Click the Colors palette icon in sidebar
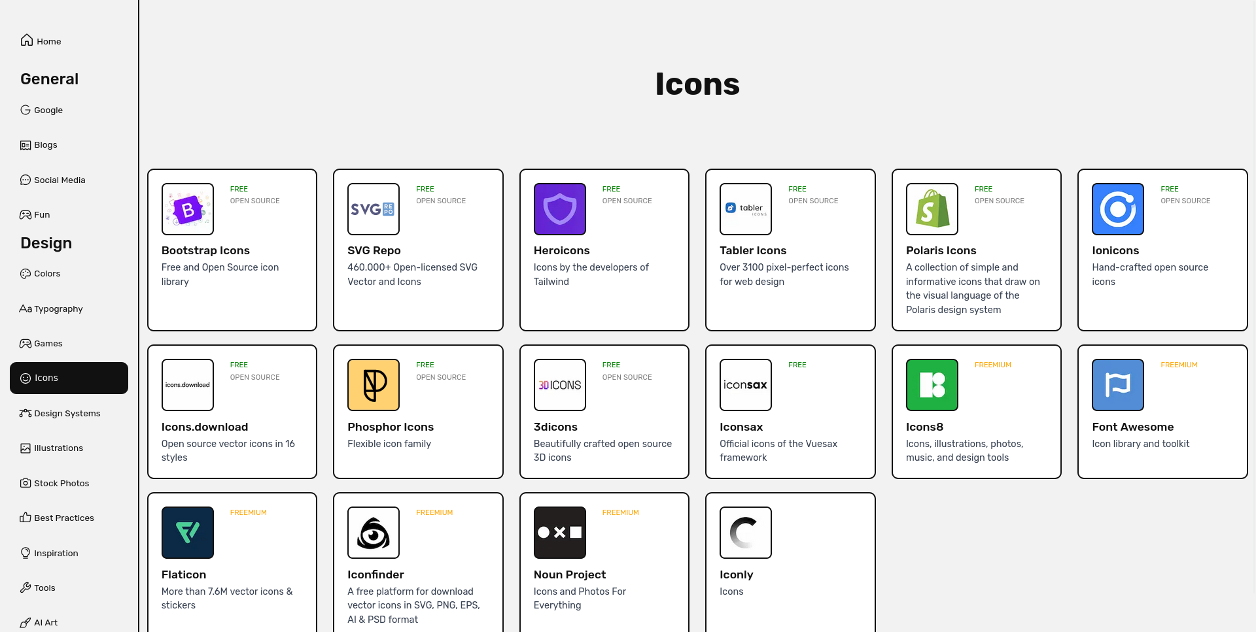This screenshot has width=1256, height=632. click(26, 273)
